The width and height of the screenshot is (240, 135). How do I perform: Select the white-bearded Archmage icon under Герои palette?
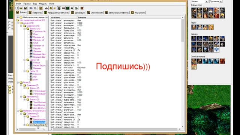[199, 27]
